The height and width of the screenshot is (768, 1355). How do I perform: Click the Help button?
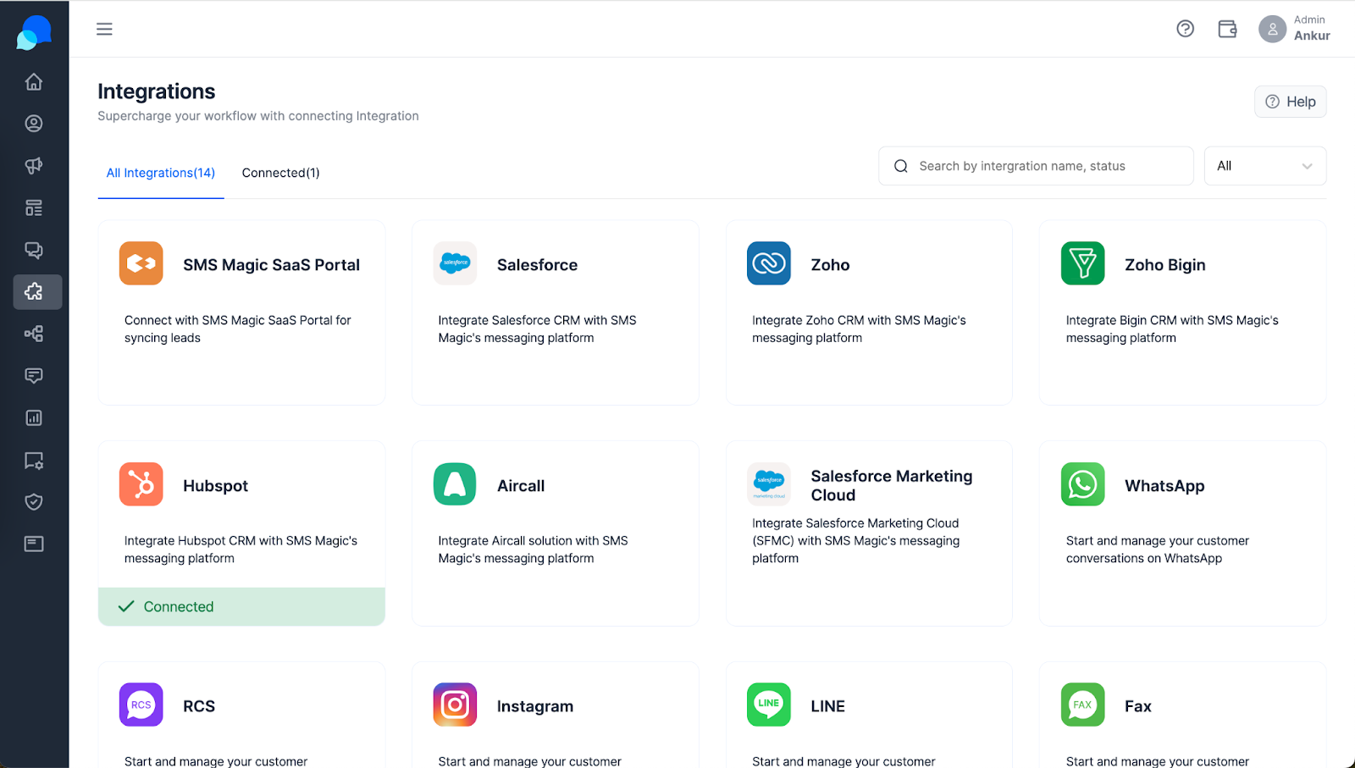point(1290,102)
